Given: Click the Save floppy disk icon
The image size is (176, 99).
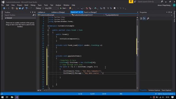Looking at the screenshot, I should tap(20, 8).
